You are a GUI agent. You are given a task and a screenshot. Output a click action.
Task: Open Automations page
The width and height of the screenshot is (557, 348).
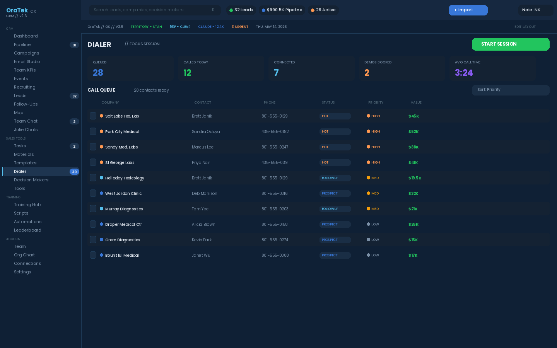pos(27,222)
